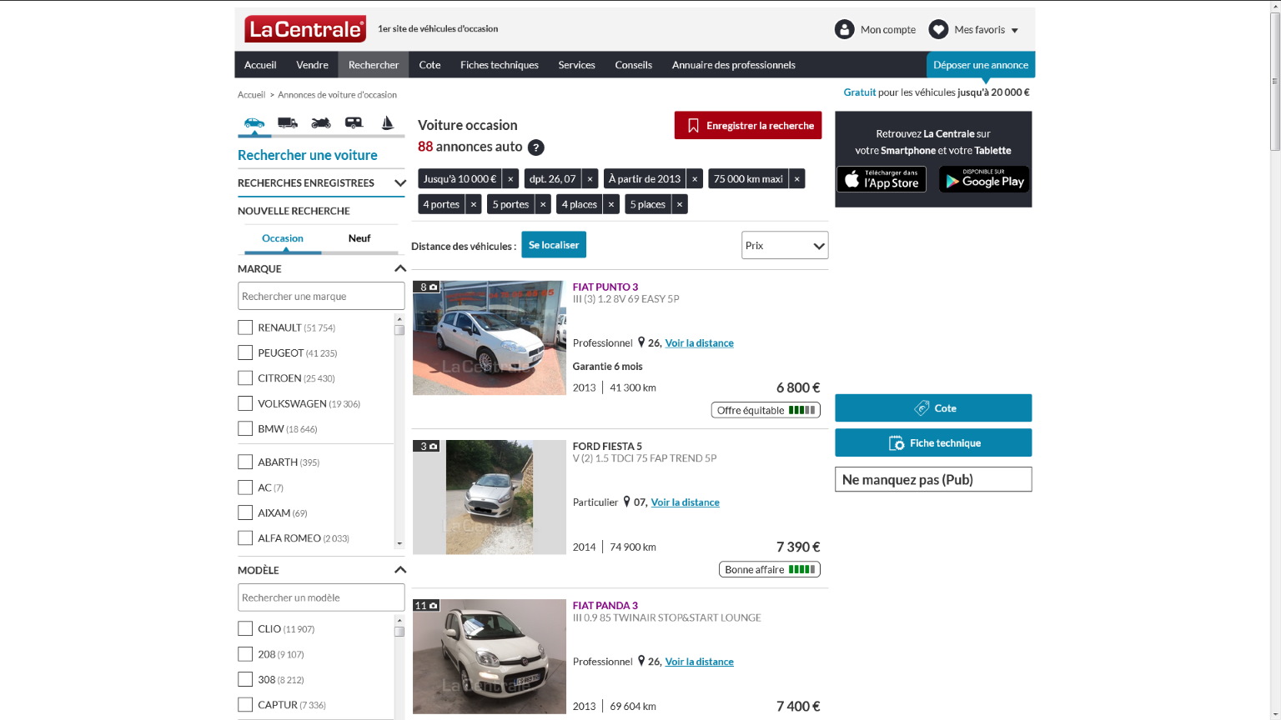The width and height of the screenshot is (1281, 720).
Task: Download from the App Store badge
Action: (882, 179)
